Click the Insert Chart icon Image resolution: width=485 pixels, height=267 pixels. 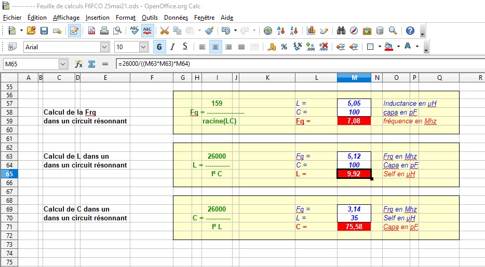(x=312, y=31)
